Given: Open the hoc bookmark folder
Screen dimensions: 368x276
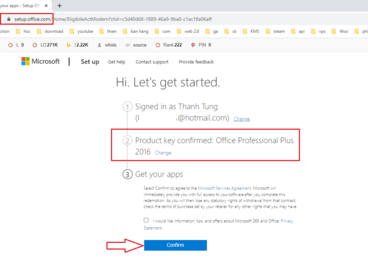Looking at the screenshot, I should coord(23,32).
